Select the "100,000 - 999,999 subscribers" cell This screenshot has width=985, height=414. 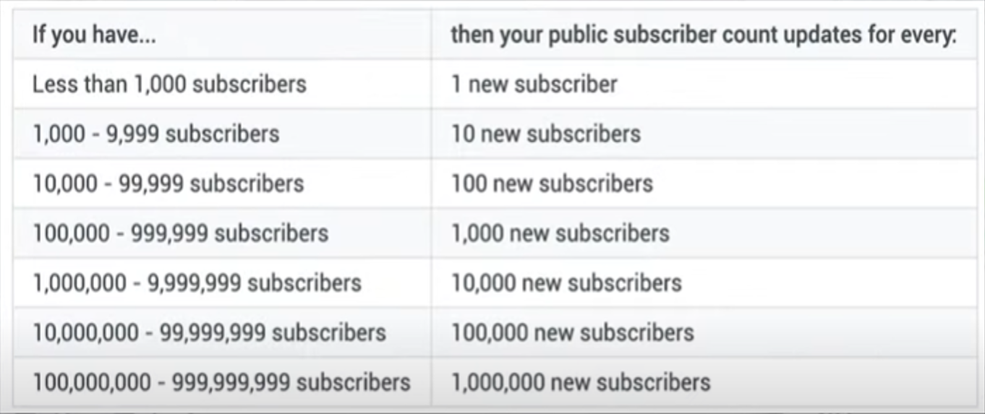(x=180, y=233)
